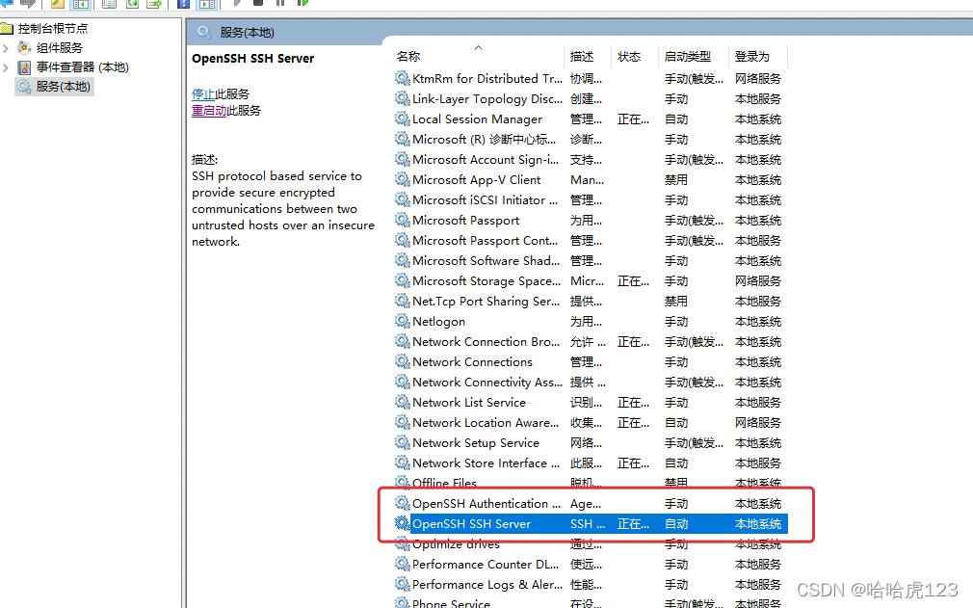This screenshot has width=973, height=608.
Task: Click the gear icon of Microsoft Software Shad...
Action: tap(402, 260)
